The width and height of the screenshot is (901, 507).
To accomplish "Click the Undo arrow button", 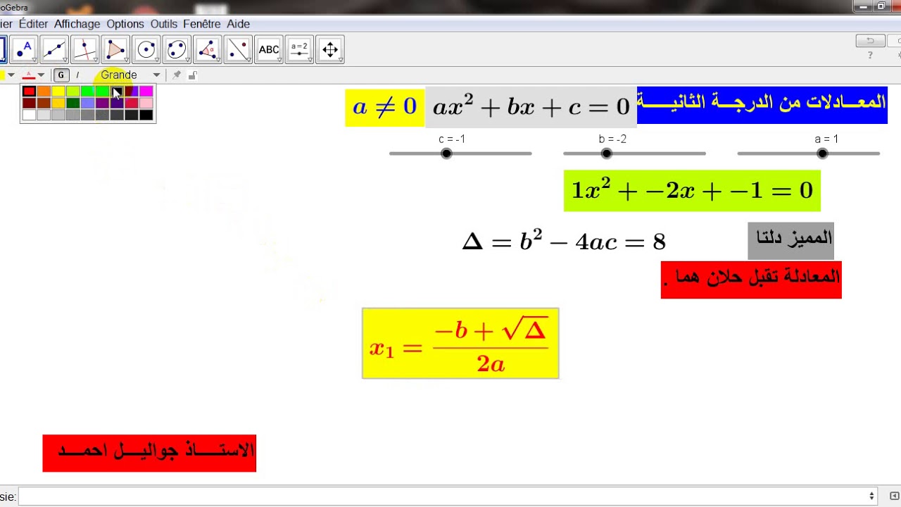I will click(870, 41).
